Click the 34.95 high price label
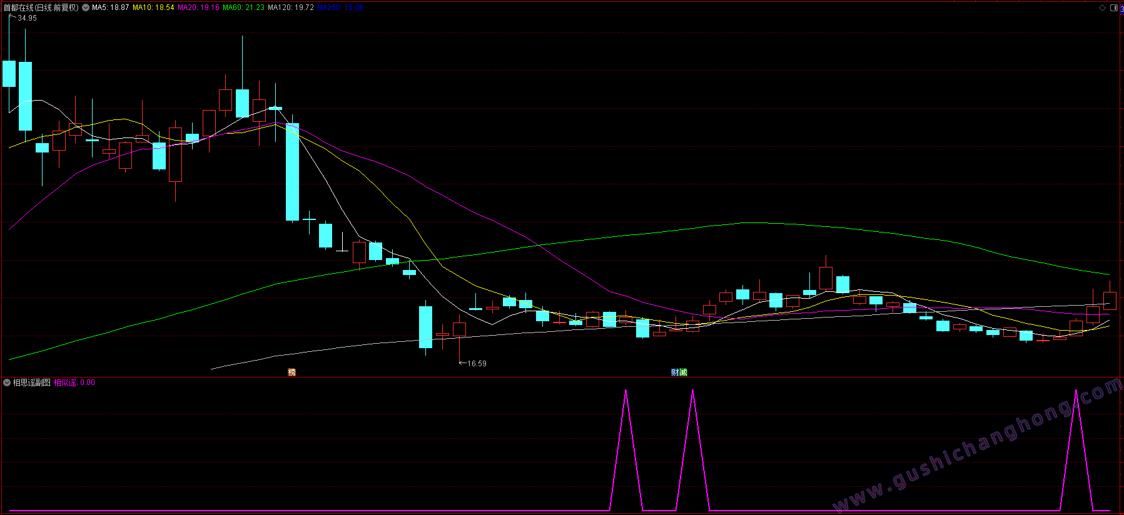This screenshot has width=1124, height=515. click(x=27, y=18)
